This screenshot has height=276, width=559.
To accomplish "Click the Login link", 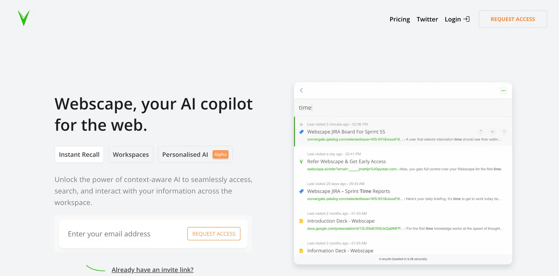I will (453, 19).
